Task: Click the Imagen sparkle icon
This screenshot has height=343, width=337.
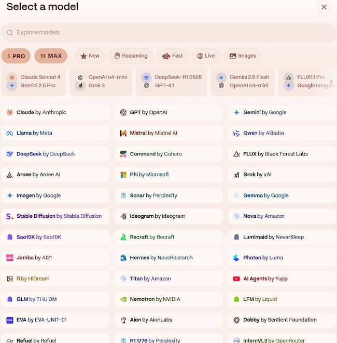Action: point(10,195)
